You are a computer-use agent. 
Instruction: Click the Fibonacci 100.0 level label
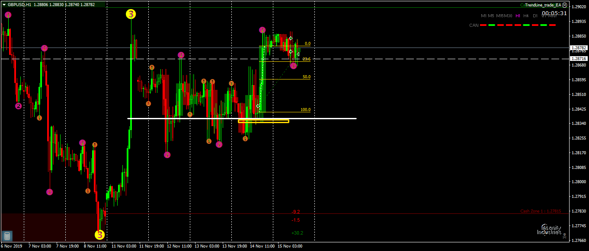click(306, 110)
